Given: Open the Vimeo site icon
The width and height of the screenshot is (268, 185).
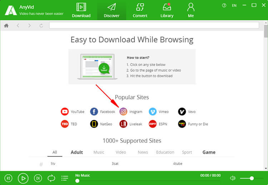Looking at the screenshot, I should click(153, 112).
